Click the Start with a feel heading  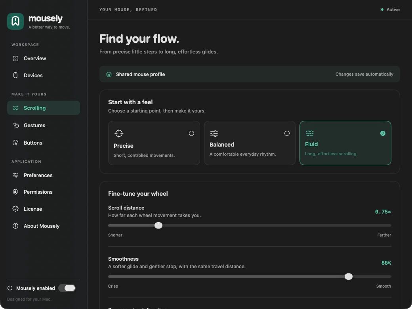[x=130, y=102]
